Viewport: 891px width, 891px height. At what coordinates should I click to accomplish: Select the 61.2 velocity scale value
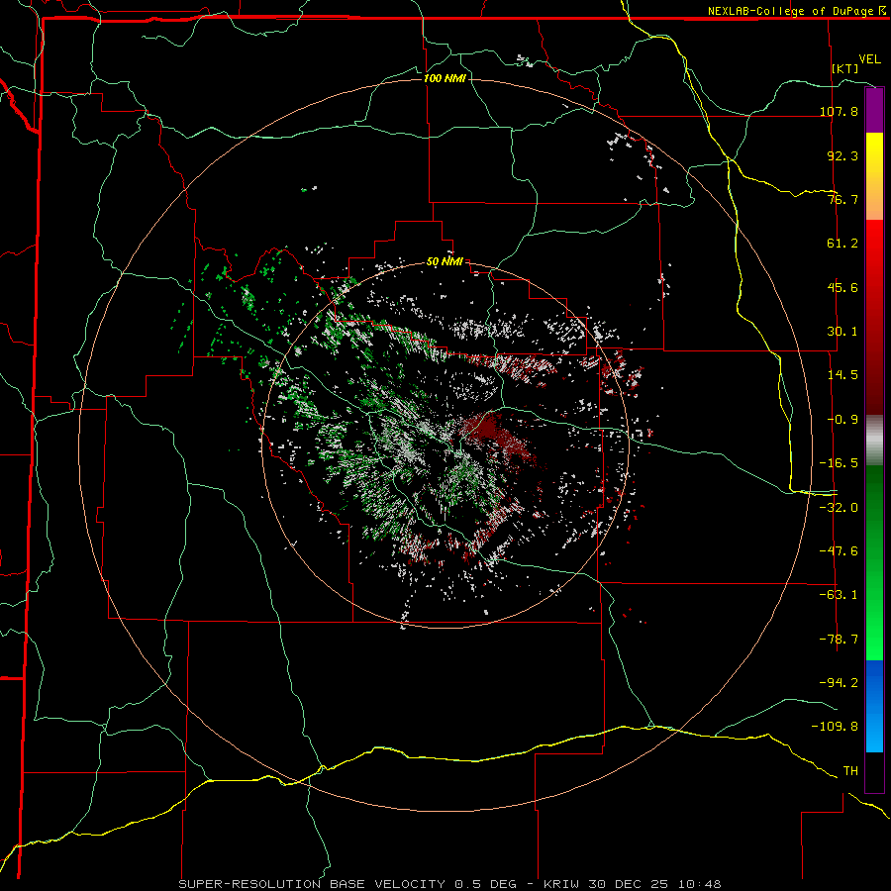click(842, 244)
